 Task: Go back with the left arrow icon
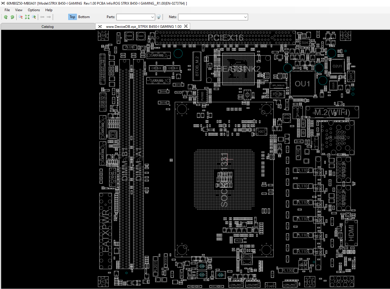click(x=42, y=17)
